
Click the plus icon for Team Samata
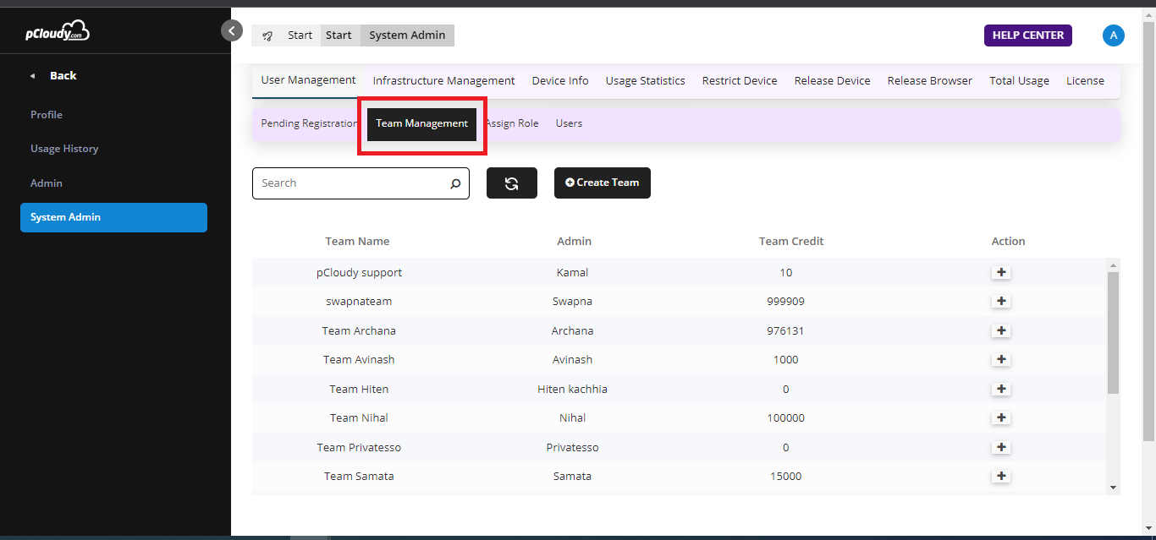(x=1001, y=476)
